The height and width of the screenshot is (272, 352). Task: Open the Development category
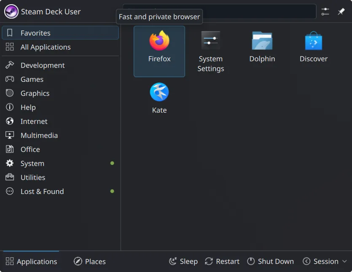60,65
